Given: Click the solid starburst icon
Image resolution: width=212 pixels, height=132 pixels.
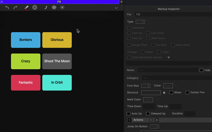Looking at the screenshot, I should point(54,7).
